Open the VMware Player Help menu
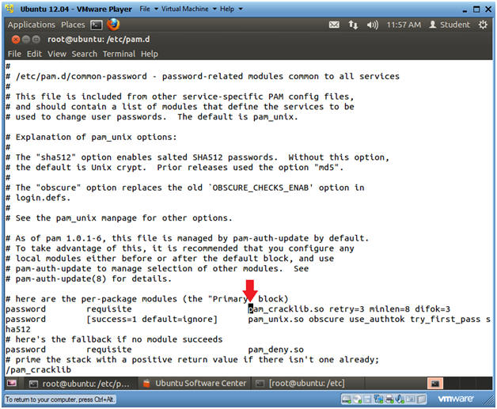497x409 pixels. [231, 9]
